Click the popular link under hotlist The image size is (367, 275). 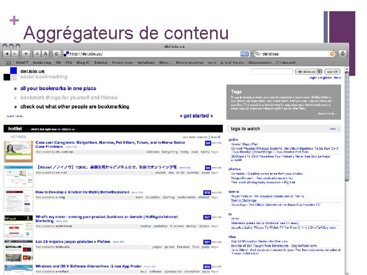(202, 137)
